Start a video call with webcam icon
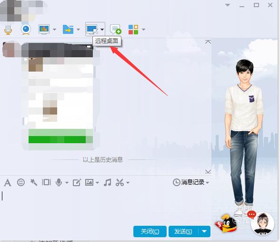Image resolution: width=280 pixels, height=242 pixels. coord(26,30)
